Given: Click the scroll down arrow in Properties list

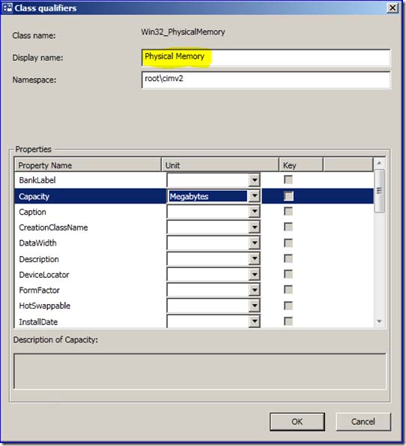Looking at the screenshot, I should tap(379, 321).
